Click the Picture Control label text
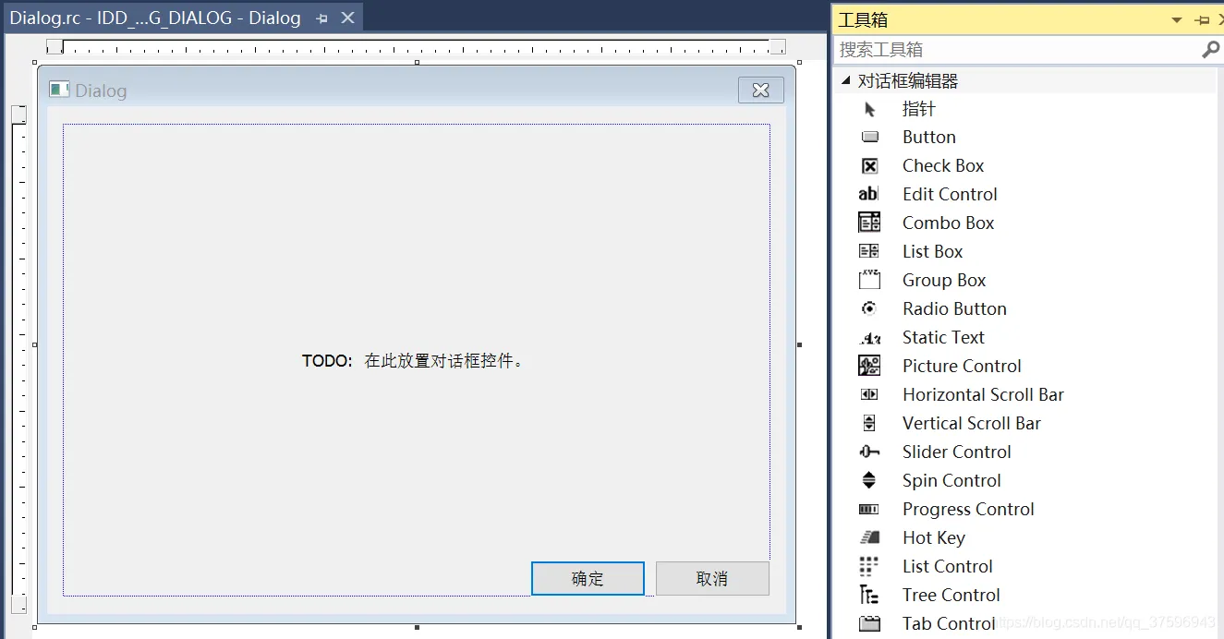Viewport: 1224px width, 639px height. pos(962,366)
